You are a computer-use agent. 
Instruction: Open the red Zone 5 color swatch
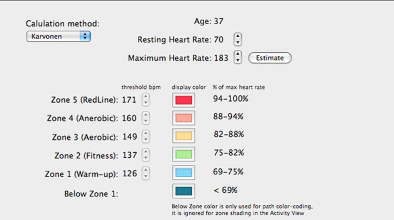(x=184, y=100)
